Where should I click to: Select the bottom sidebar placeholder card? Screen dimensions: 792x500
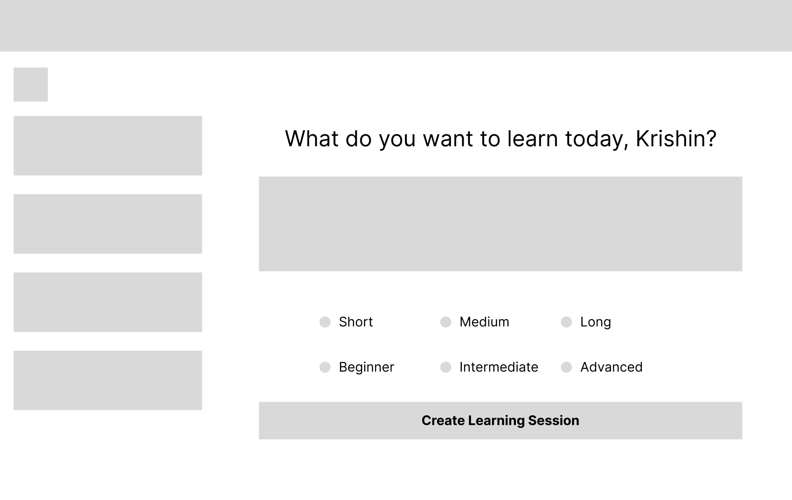point(108,380)
